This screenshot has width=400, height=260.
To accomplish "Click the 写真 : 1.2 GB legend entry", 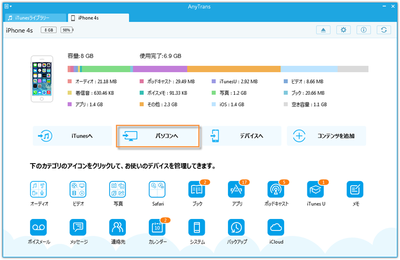I will (229, 93).
